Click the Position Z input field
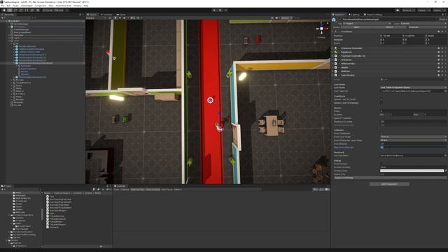The width and height of the screenshot is (448, 252). 437,36
